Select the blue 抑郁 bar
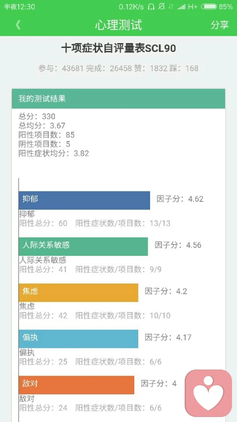Viewport: 237px width, 422px height. (x=84, y=200)
